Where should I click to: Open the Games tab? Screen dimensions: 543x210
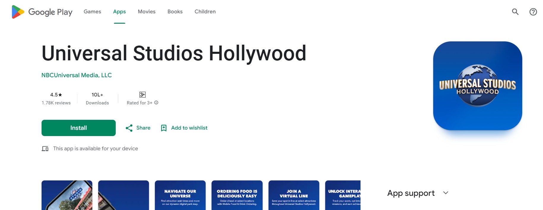coord(92,12)
